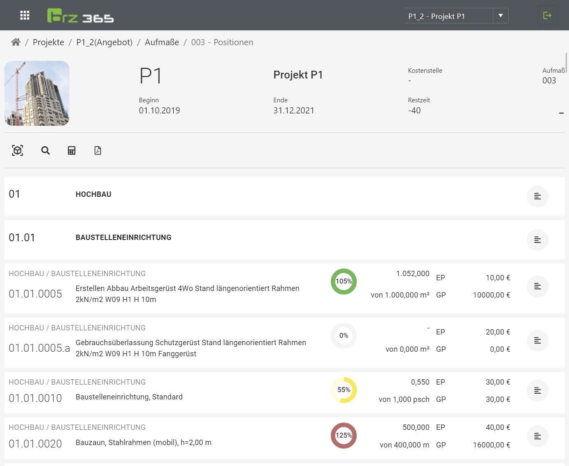Open details menu for position 01.01.0005
This screenshot has height=466, width=569.
coord(537,286)
